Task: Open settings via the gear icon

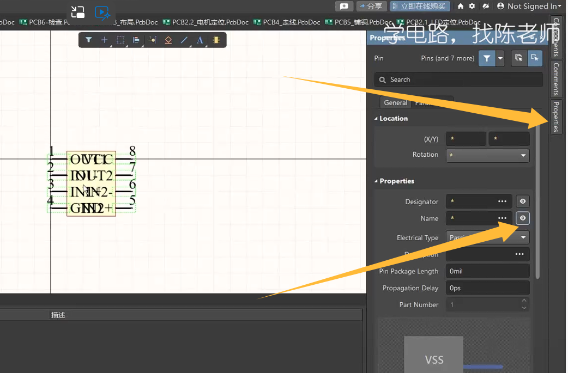Action: pos(472,6)
